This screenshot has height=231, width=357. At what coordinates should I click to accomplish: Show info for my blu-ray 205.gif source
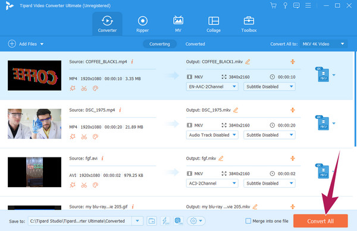coord(133,207)
